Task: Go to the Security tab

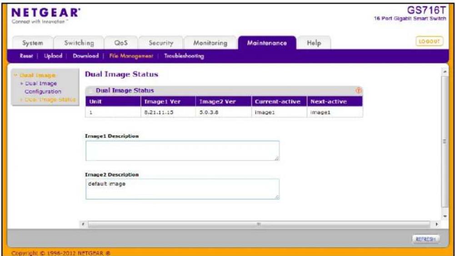Action: pos(161,43)
